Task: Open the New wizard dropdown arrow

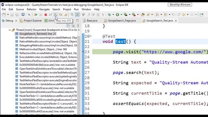Action: 8,15
